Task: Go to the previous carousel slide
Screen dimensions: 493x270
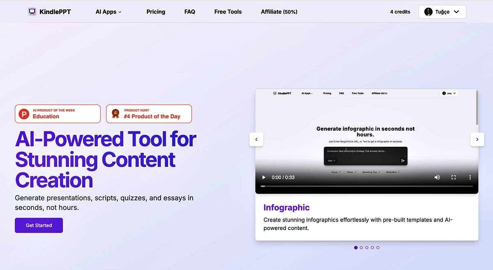Action: click(256, 139)
